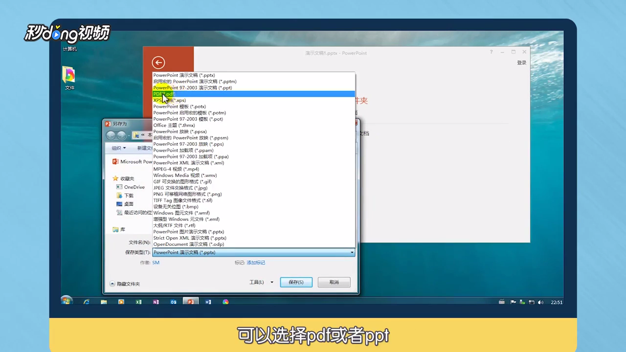The height and width of the screenshot is (352, 626).
Task: Open OneNote from the taskbar
Action: point(156,302)
